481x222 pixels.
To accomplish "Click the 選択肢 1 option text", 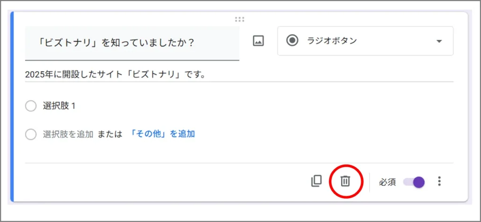I will tap(59, 106).
